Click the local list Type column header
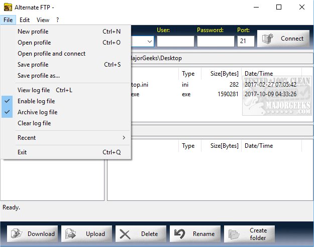The width and height of the screenshot is (314, 247). pos(189,74)
